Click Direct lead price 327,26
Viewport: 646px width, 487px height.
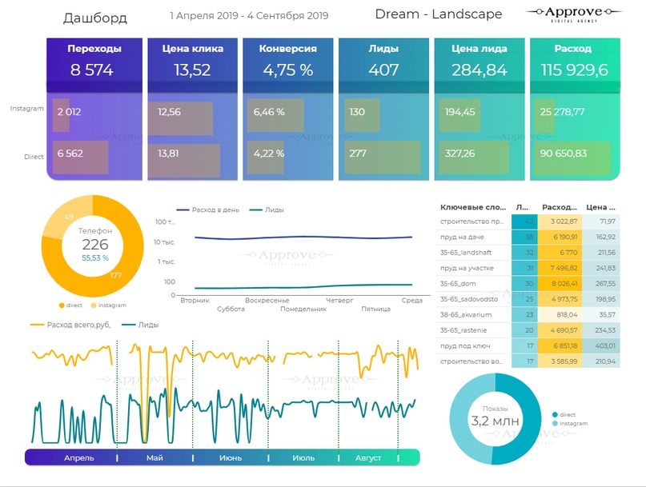459,154
